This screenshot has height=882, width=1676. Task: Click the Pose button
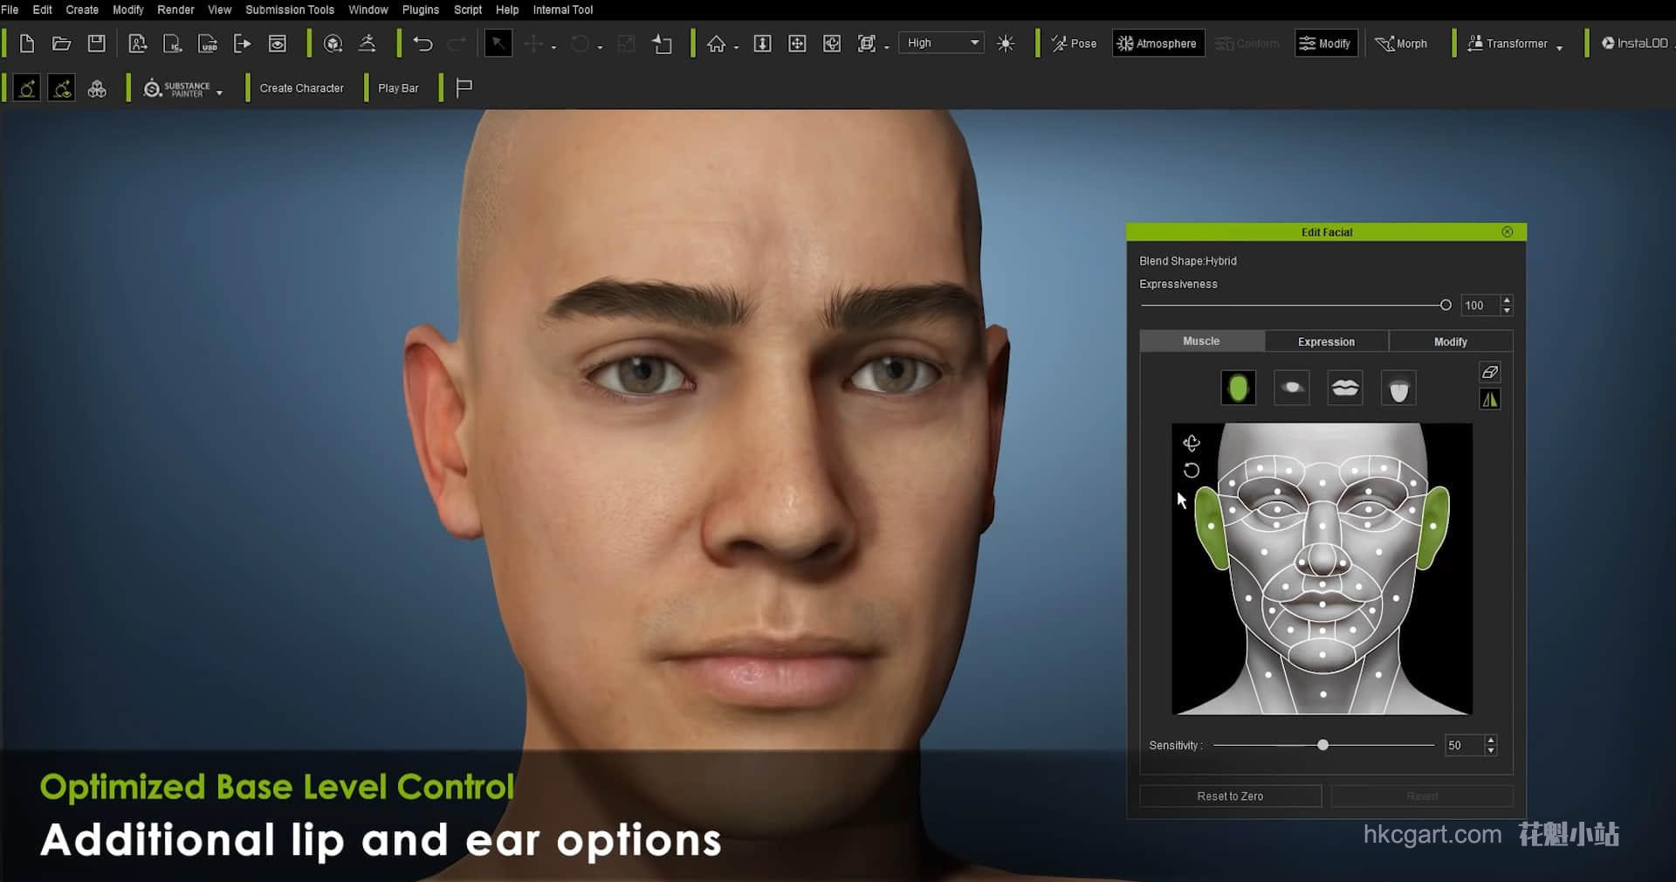[1074, 43]
